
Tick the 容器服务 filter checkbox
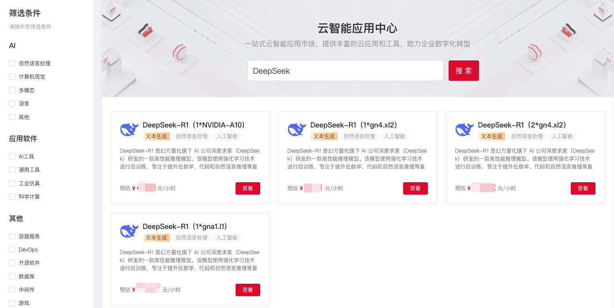tap(12, 236)
